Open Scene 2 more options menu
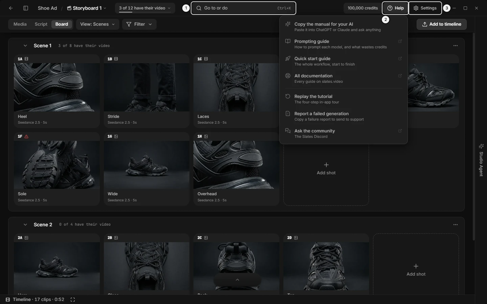 (456, 225)
